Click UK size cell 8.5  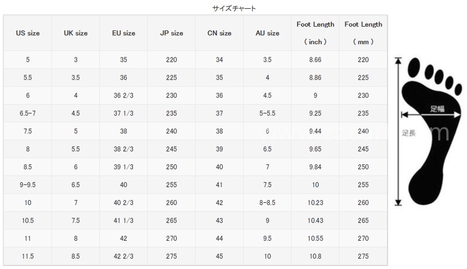(75, 256)
